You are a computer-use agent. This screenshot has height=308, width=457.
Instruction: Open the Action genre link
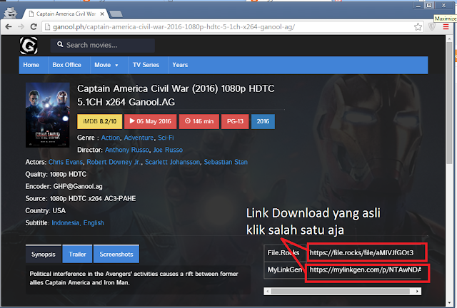[x=111, y=138]
